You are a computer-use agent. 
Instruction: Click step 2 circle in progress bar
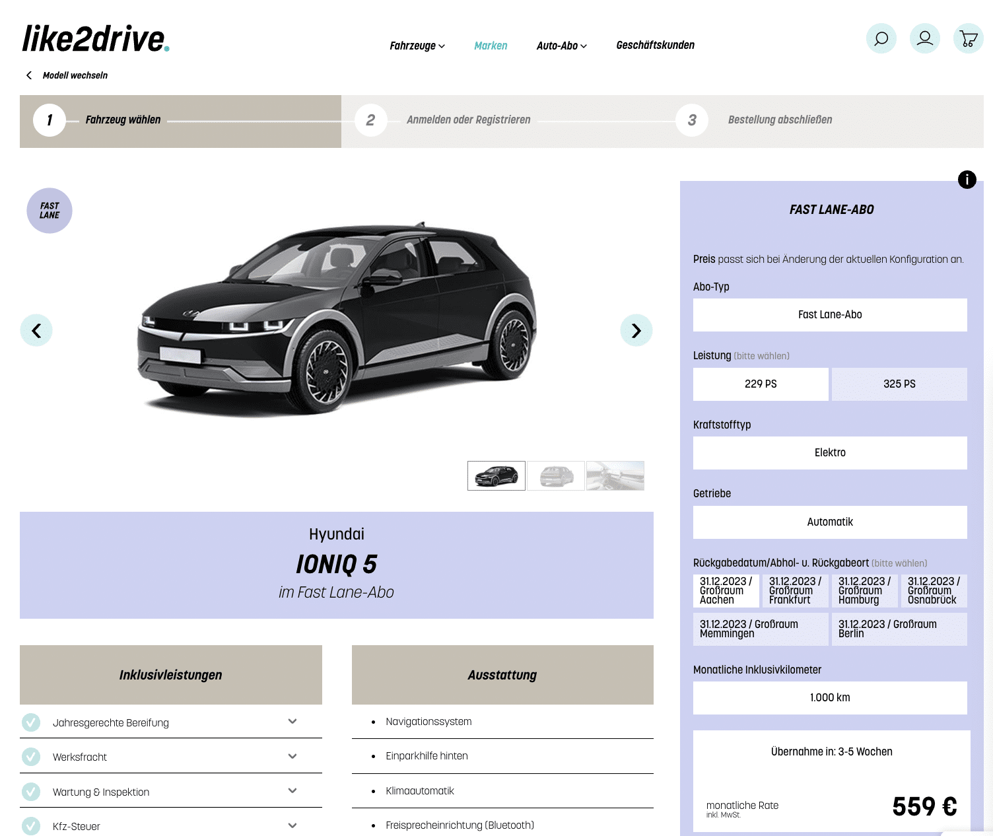(x=371, y=120)
